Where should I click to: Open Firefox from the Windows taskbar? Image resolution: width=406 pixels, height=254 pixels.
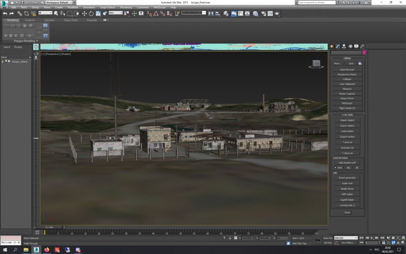[47, 250]
